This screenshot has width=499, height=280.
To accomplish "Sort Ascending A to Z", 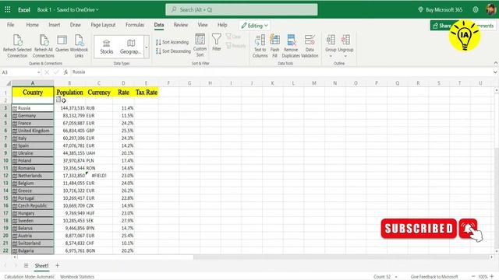I will (x=172, y=42).
